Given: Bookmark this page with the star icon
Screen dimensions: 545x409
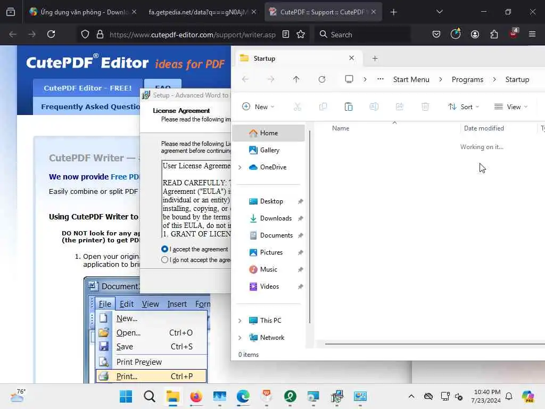Looking at the screenshot, I should (x=301, y=34).
